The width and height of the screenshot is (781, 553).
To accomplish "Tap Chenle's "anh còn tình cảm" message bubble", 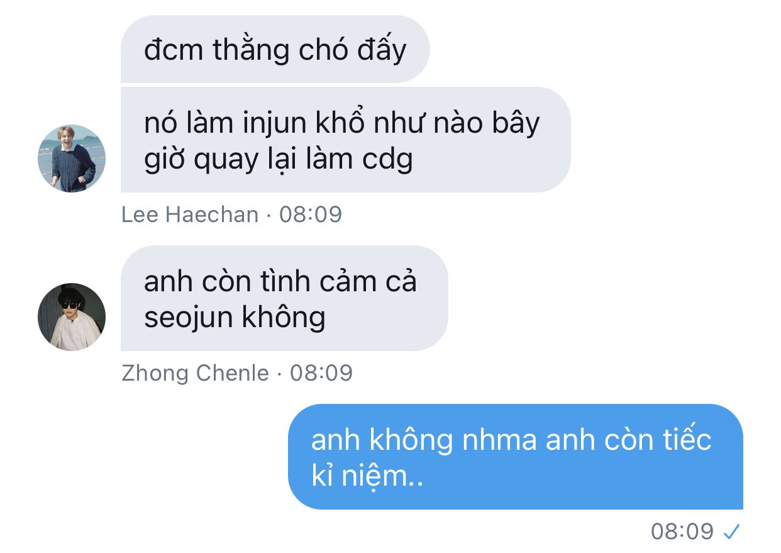I will pos(284,298).
